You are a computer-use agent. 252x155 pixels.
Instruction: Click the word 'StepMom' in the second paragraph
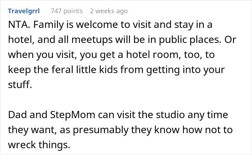click(x=73, y=115)
